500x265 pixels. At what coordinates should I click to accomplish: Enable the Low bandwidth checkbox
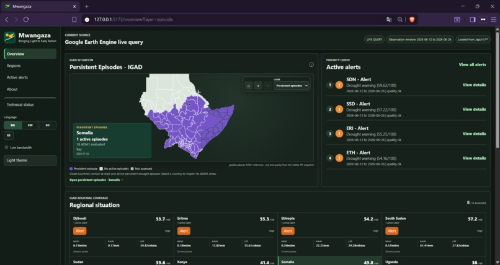click(x=6, y=147)
